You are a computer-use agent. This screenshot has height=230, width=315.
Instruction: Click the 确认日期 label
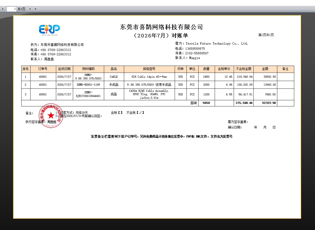click(x=235, y=127)
